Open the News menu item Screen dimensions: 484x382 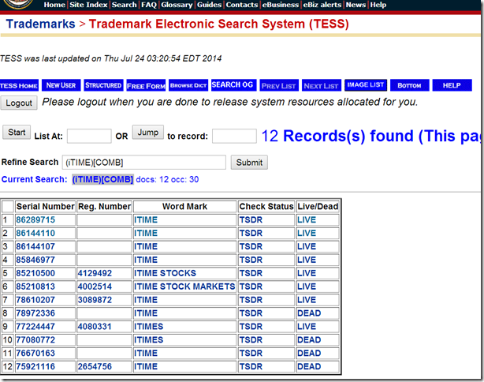click(x=356, y=5)
